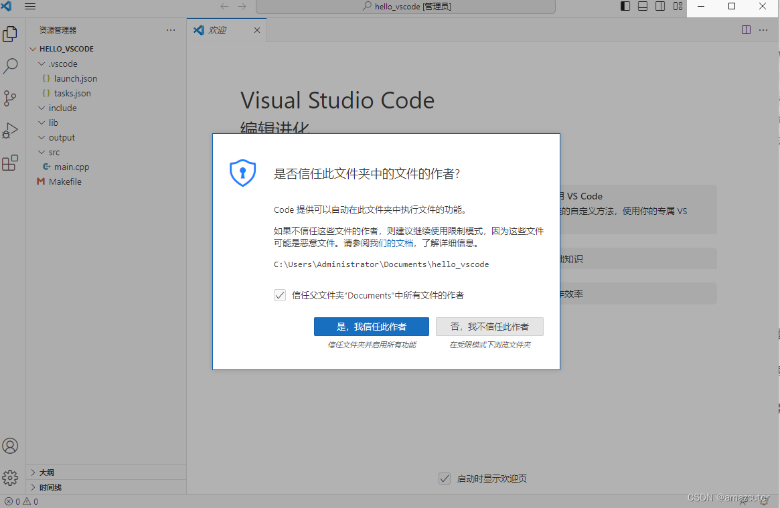Open the Manage settings gear

[x=10, y=478]
